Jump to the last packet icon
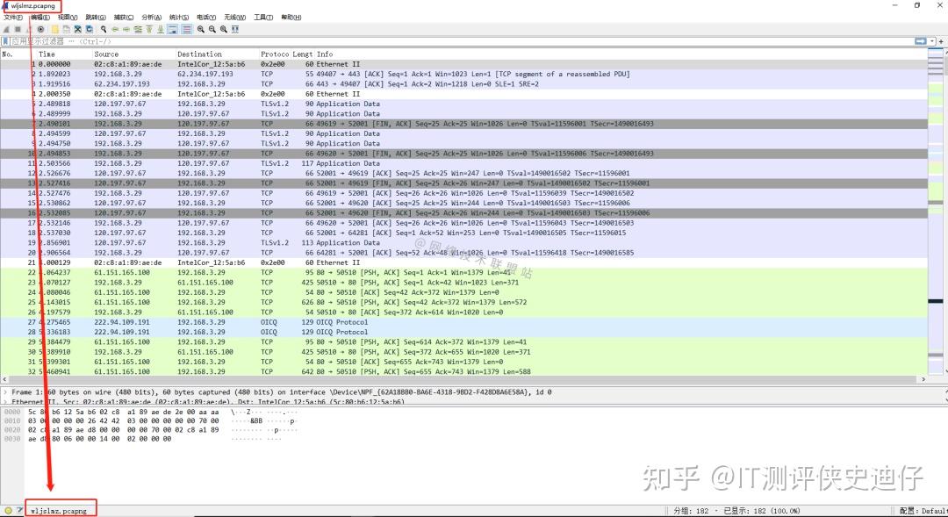948x517 pixels. (x=161, y=28)
